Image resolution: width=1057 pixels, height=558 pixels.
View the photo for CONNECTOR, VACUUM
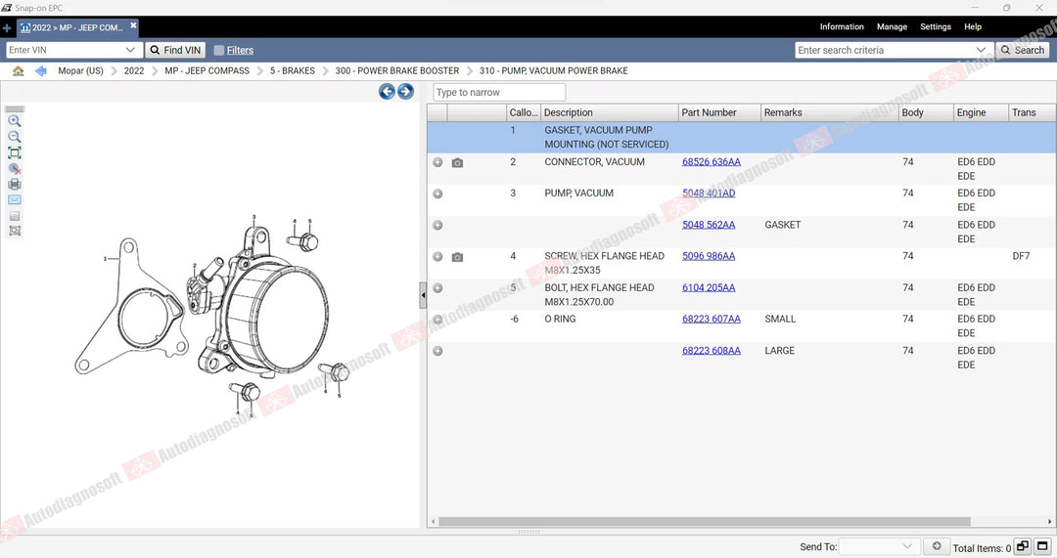coord(457,162)
